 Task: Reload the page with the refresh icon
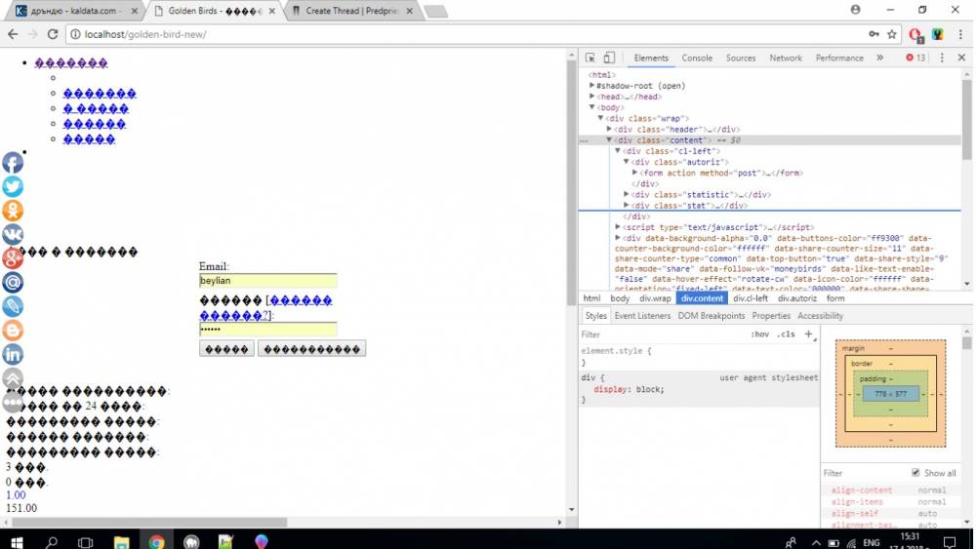(x=53, y=34)
